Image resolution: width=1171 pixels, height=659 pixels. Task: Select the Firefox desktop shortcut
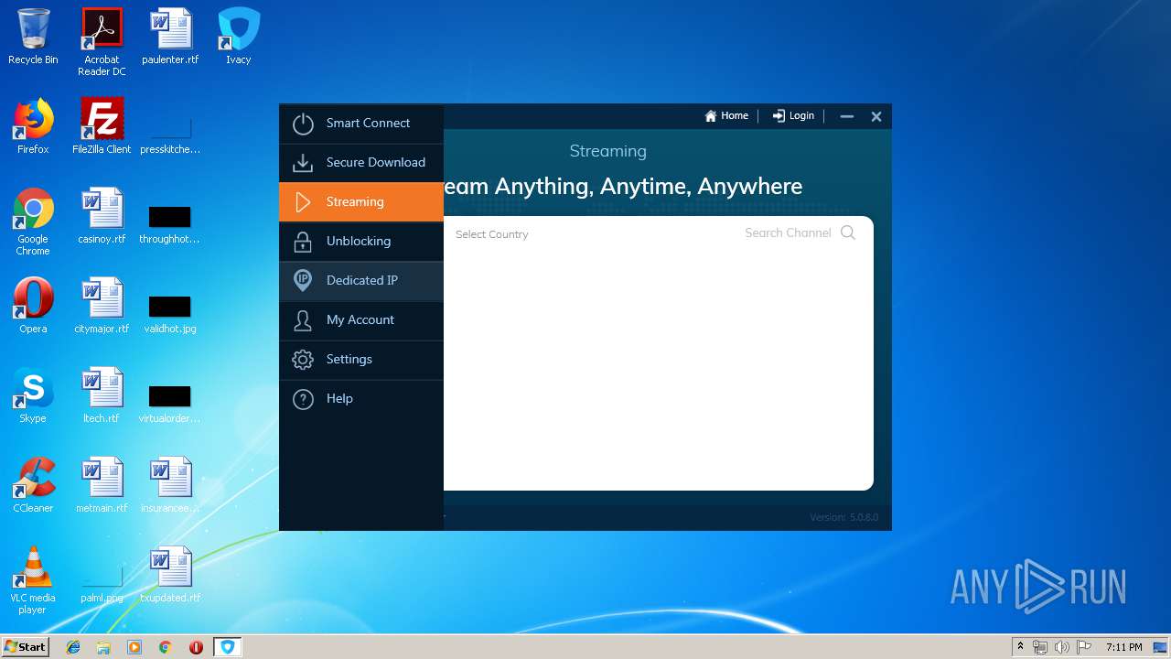pyautogui.click(x=33, y=126)
